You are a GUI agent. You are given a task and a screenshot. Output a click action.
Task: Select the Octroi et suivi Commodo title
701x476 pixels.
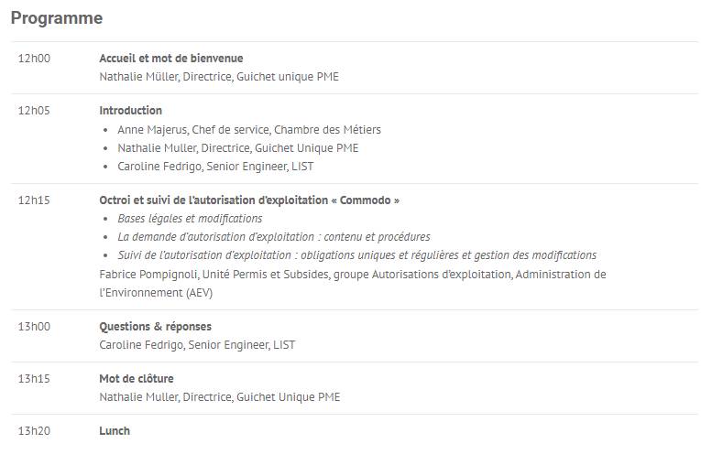249,200
